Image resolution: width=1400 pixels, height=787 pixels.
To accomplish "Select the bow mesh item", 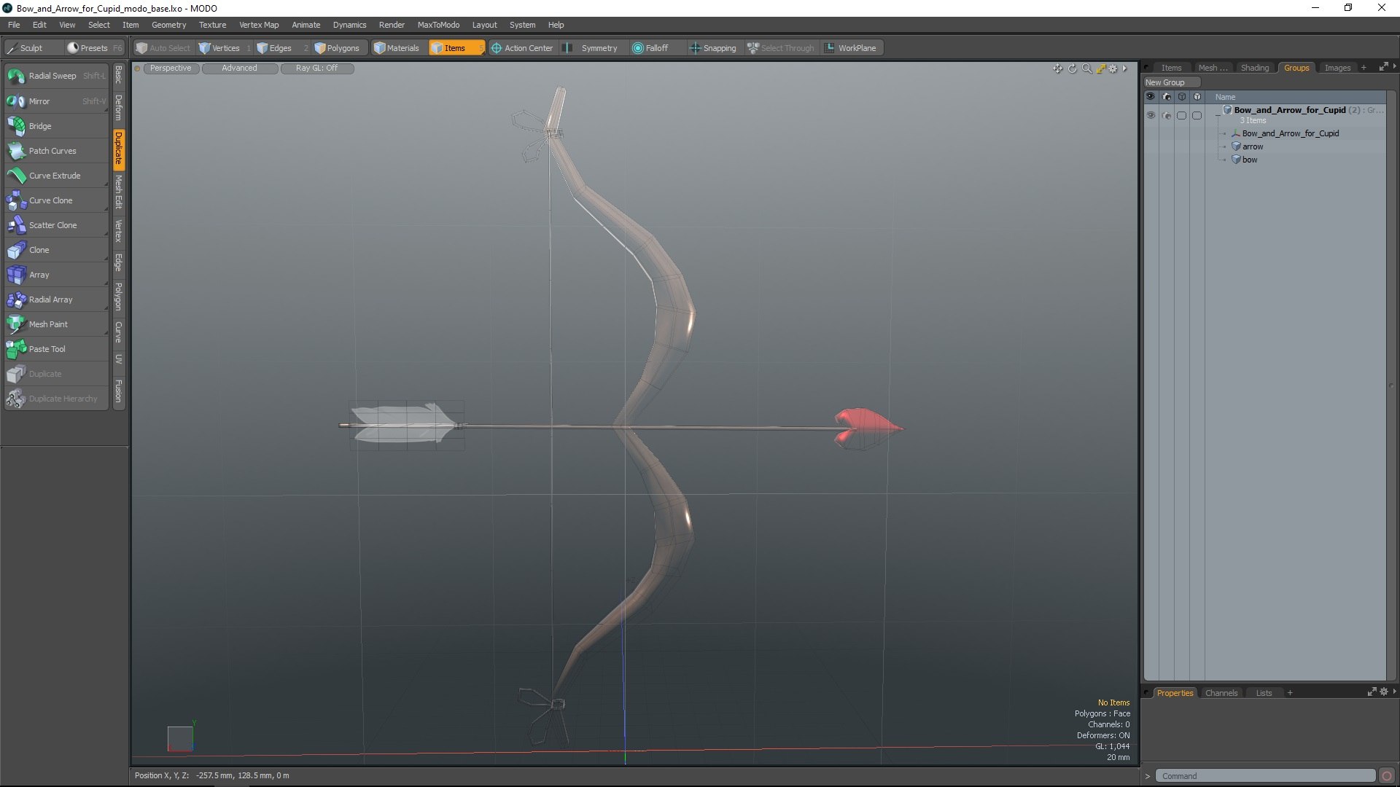I will pos(1249,160).
